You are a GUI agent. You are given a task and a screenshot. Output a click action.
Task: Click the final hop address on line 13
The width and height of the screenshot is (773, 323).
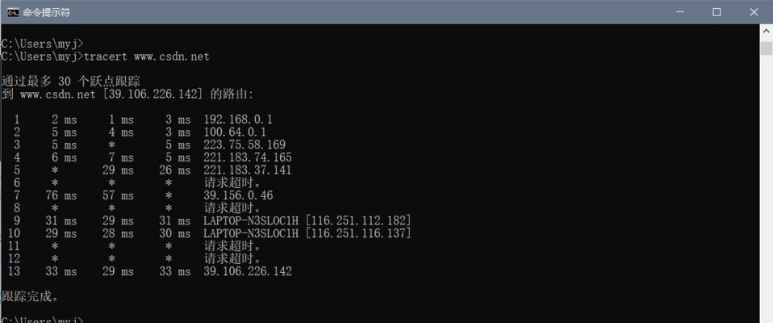248,271
